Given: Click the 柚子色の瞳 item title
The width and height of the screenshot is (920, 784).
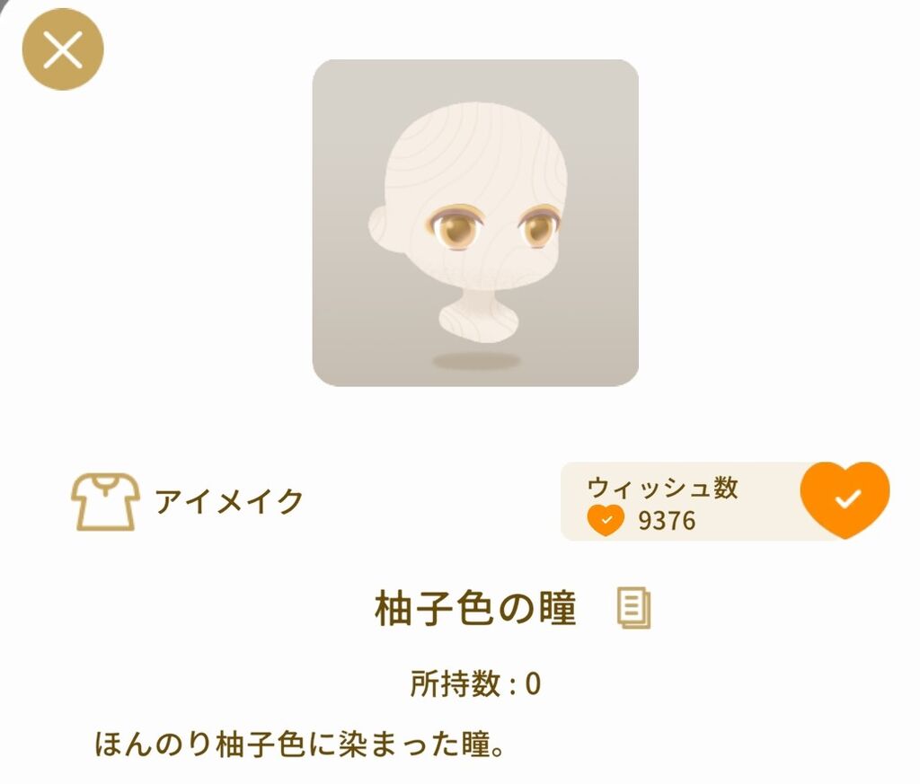Looking at the screenshot, I should pyautogui.click(x=476, y=608).
